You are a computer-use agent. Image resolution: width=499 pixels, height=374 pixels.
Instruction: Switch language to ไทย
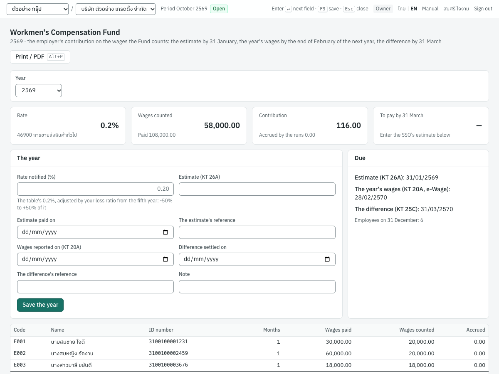(x=402, y=9)
